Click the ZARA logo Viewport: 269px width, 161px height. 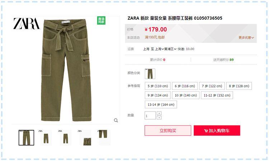pos(27,24)
